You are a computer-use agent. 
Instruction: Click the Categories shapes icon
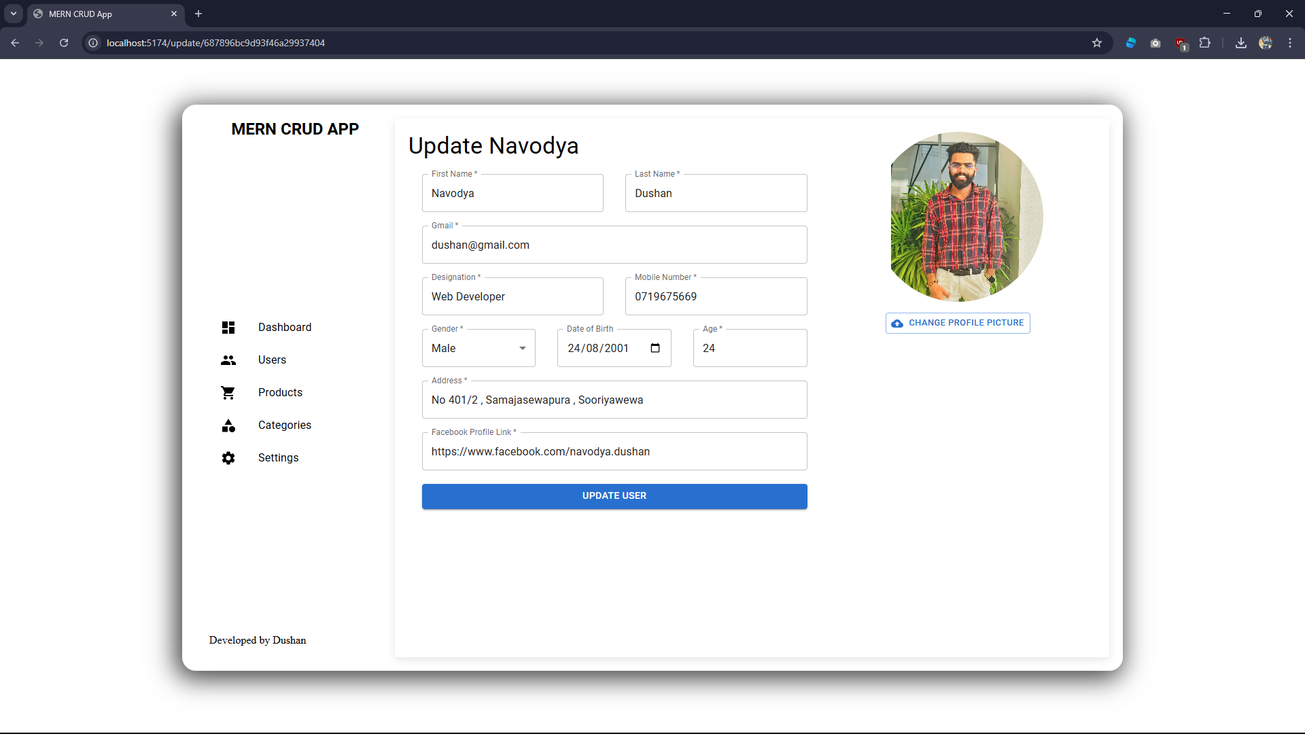tap(228, 425)
